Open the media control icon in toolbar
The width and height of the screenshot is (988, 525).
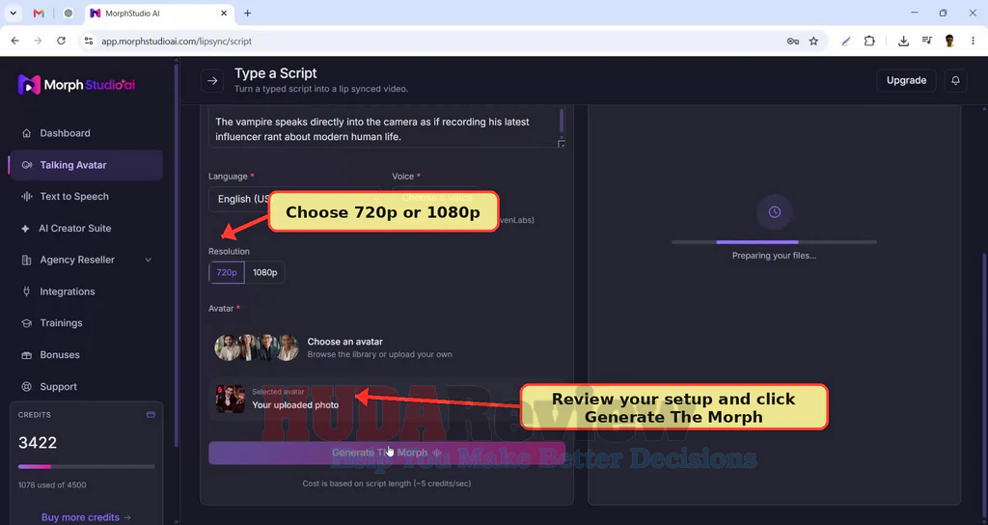click(926, 41)
